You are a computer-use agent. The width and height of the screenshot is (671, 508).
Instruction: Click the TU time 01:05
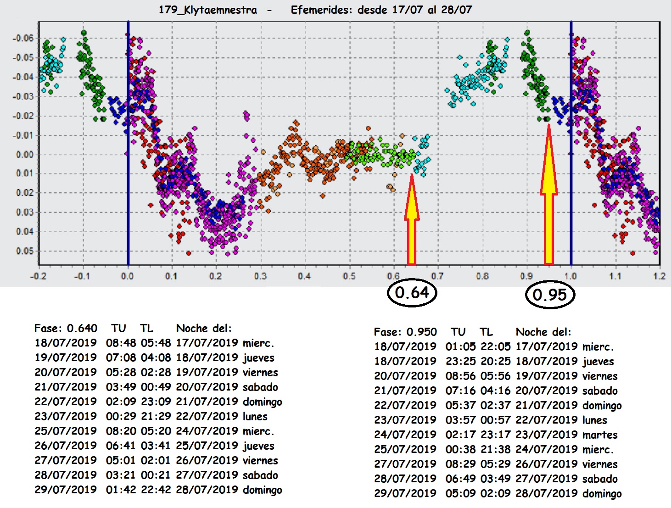pos(461,347)
